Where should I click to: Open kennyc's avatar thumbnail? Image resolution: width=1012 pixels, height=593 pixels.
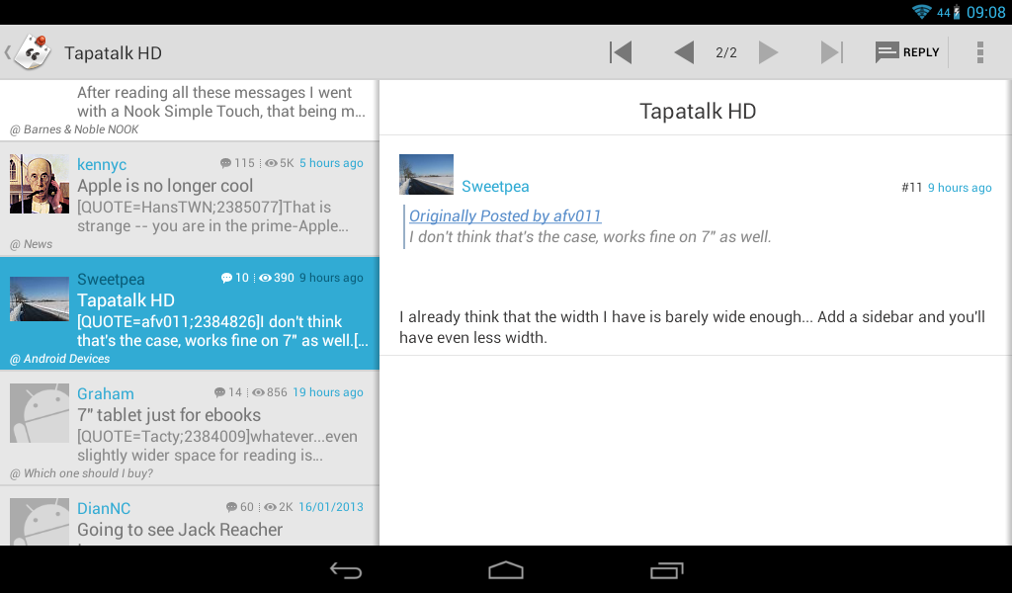[x=40, y=184]
